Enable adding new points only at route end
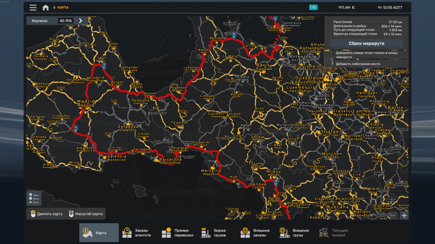 pyautogui.click(x=328, y=55)
